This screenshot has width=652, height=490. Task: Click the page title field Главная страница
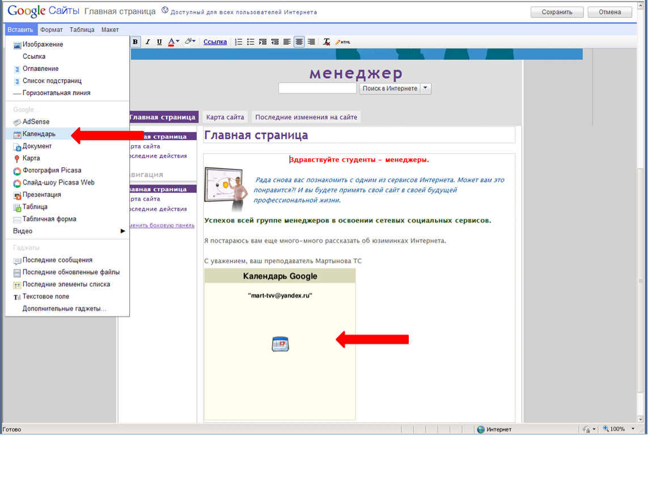pyautogui.click(x=359, y=135)
